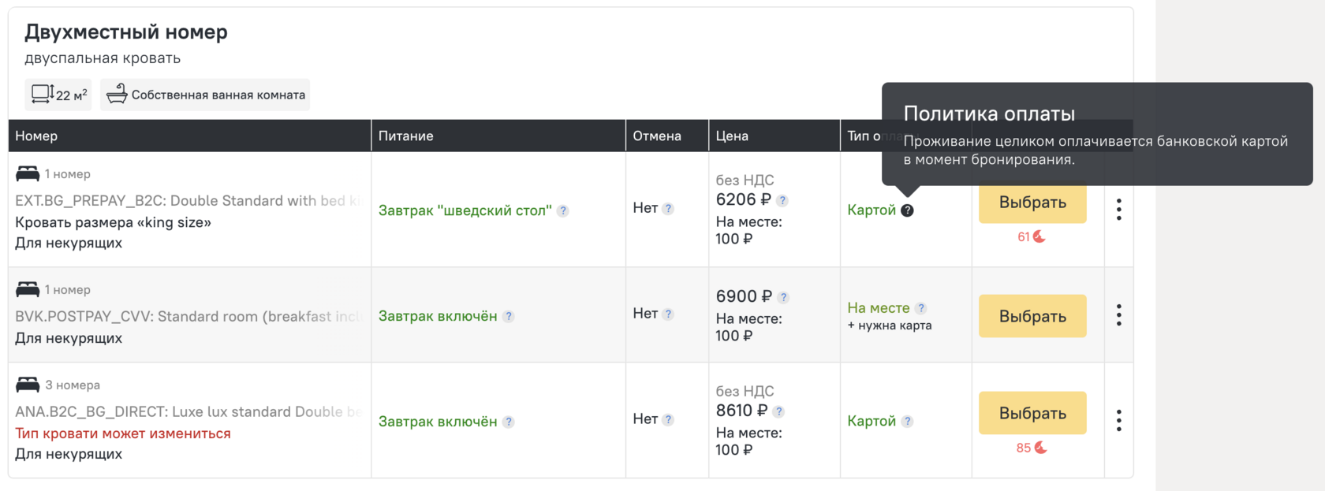Click the black help icon beside first Картой
Viewport: 1325px width, 491px height.
(908, 210)
